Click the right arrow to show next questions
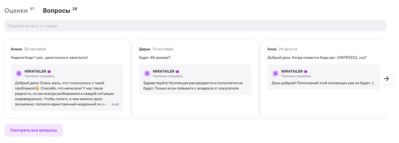 [x=386, y=79]
